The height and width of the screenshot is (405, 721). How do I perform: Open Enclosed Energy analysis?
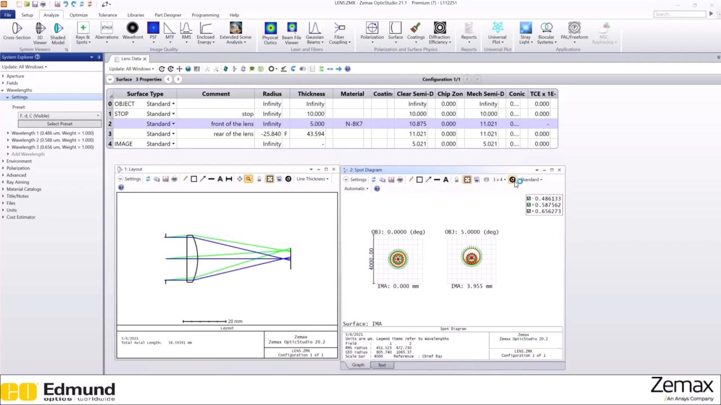coord(206,33)
